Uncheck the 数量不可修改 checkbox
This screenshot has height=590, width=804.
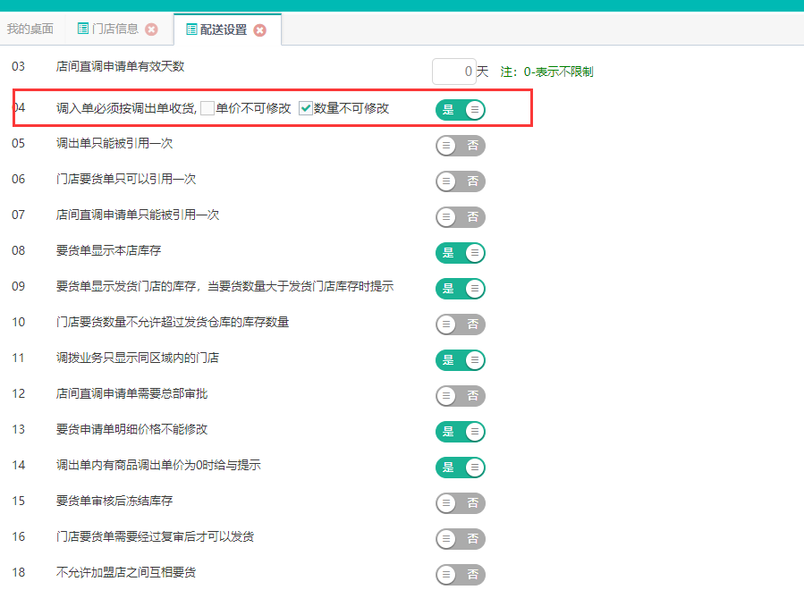coord(305,108)
